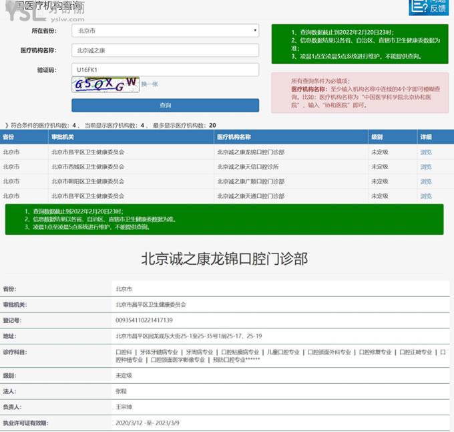Open 浏览 for 北京诚之康龙锦口腔门诊部
This screenshot has height=432, width=454.
(426, 152)
